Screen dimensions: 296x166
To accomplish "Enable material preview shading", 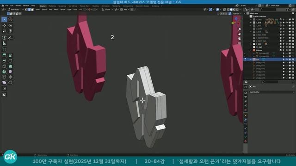I will pyautogui.click(x=234, y=10).
